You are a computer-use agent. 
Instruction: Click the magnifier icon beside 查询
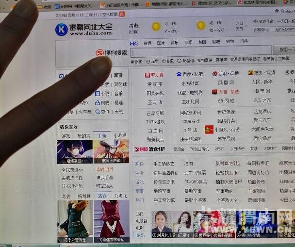(x=98, y=112)
